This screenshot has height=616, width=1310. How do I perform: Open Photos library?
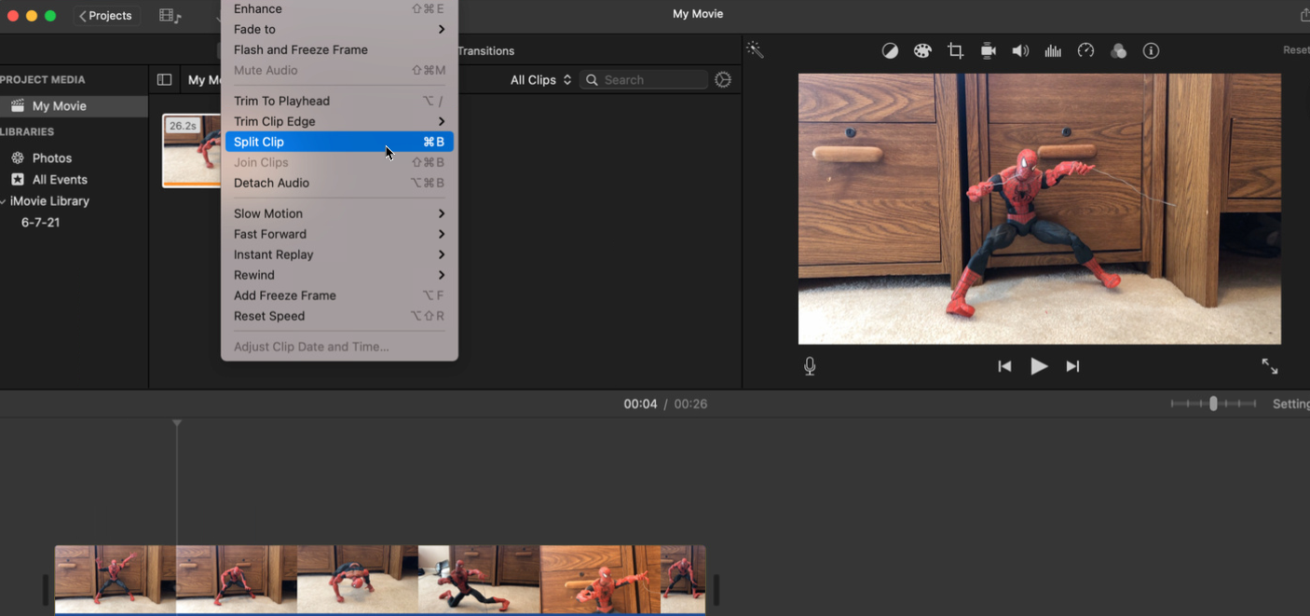(x=52, y=158)
